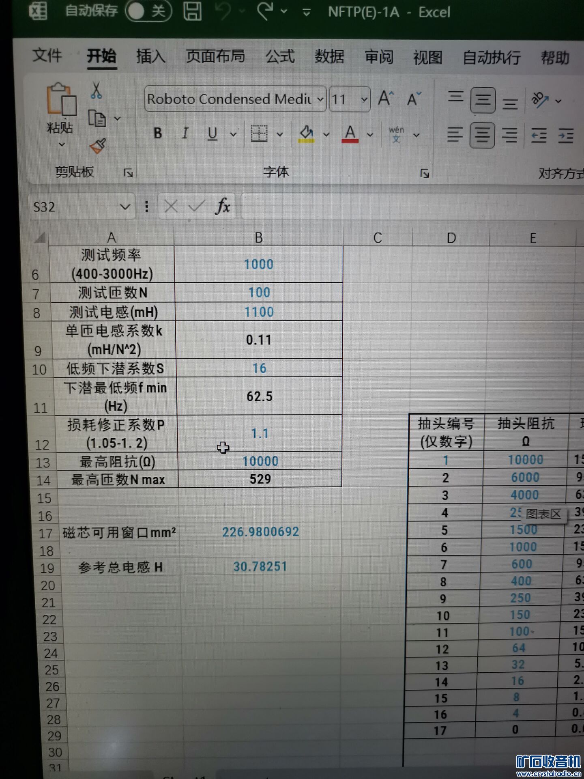Select the 529 cell for 最高匝数N max

pyautogui.click(x=260, y=479)
